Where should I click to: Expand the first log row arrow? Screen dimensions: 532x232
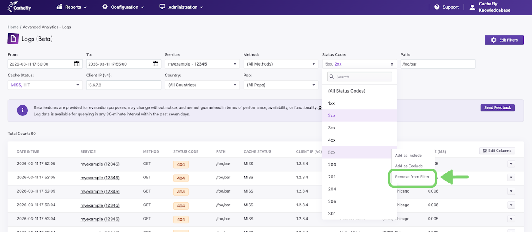(x=511, y=164)
